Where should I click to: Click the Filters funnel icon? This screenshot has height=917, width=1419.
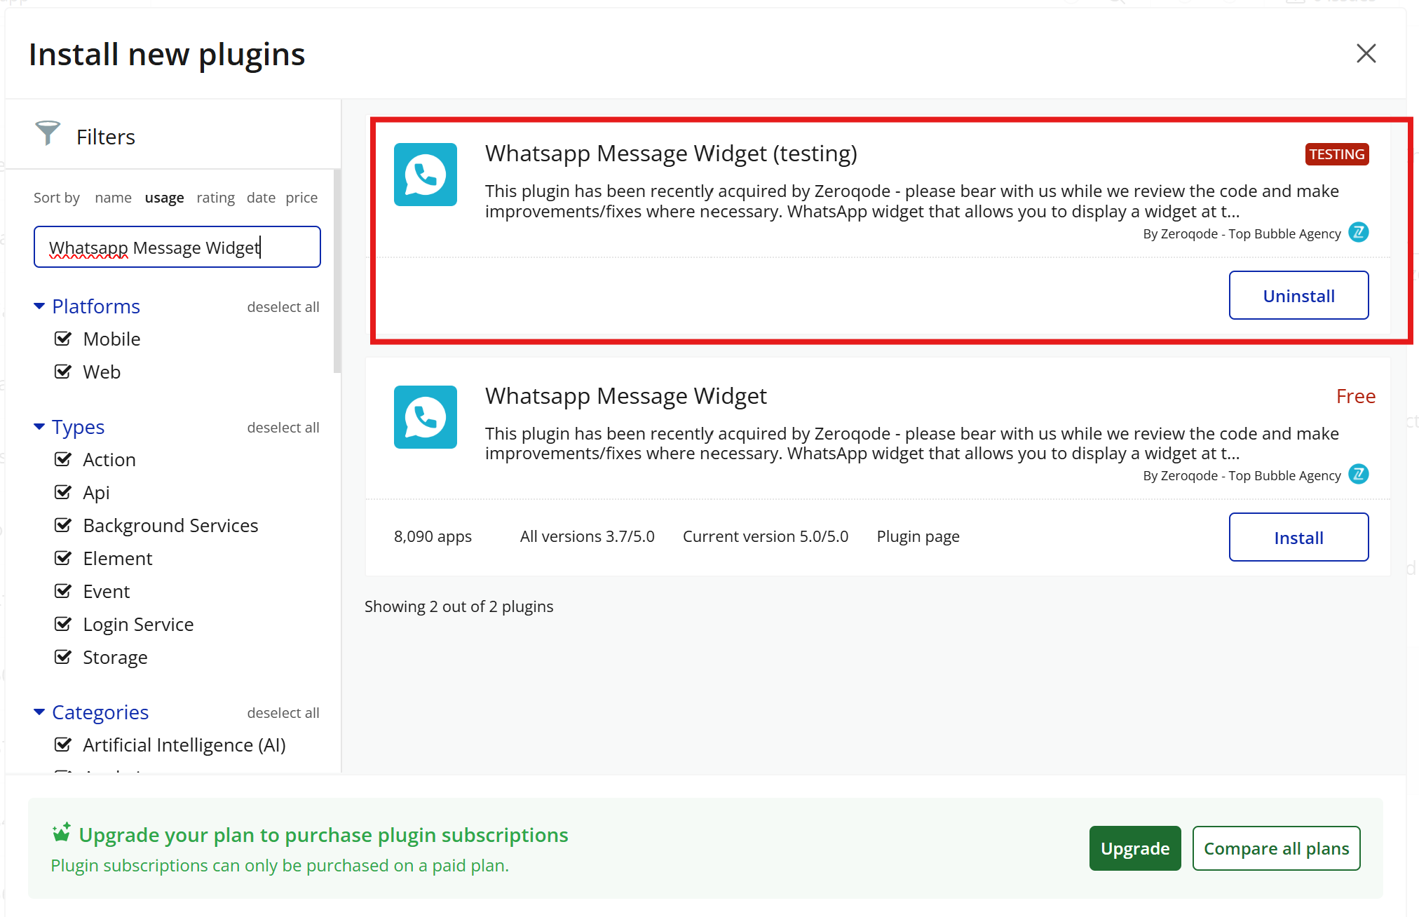[x=48, y=133]
